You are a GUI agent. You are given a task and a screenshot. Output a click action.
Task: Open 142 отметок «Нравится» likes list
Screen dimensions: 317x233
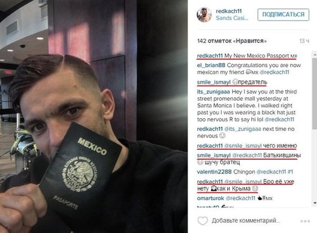tap(232, 41)
